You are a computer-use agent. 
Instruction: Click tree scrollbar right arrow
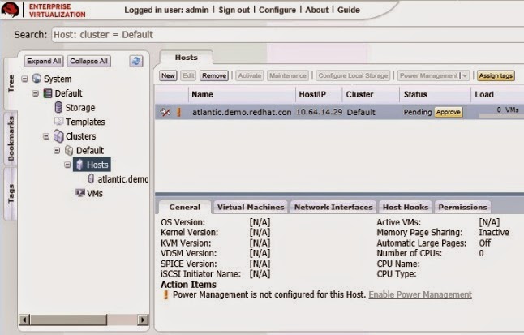point(143,320)
